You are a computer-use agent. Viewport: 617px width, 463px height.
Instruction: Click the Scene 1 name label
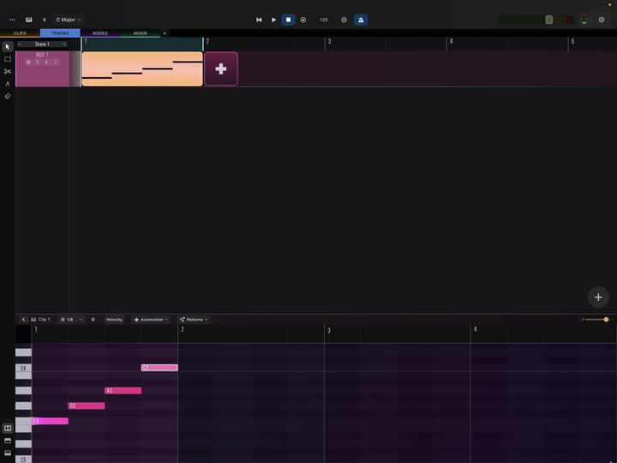[x=42, y=44]
